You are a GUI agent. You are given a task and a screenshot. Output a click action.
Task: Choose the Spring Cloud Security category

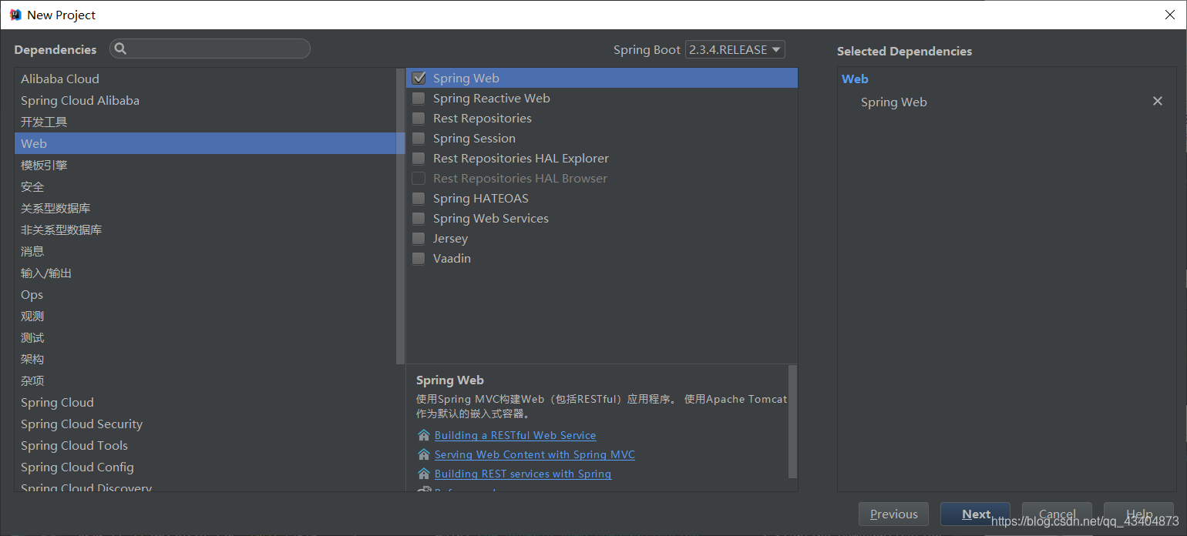(82, 424)
